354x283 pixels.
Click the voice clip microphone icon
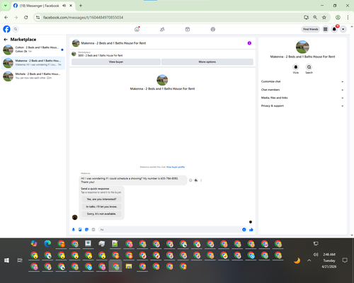point(74,229)
